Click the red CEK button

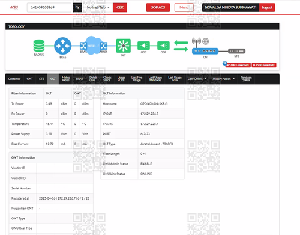(120, 7)
